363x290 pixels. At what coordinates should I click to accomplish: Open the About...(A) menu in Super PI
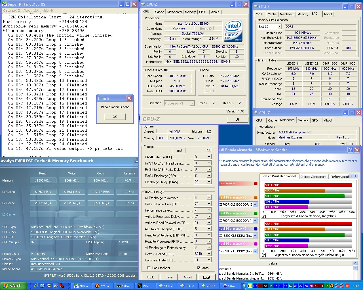pyautogui.click(x=31, y=10)
